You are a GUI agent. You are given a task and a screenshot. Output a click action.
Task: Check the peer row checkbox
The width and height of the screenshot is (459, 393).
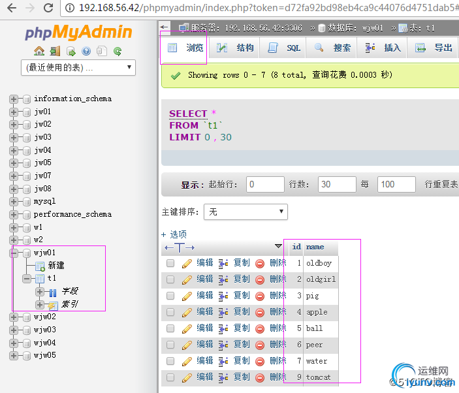coord(170,345)
